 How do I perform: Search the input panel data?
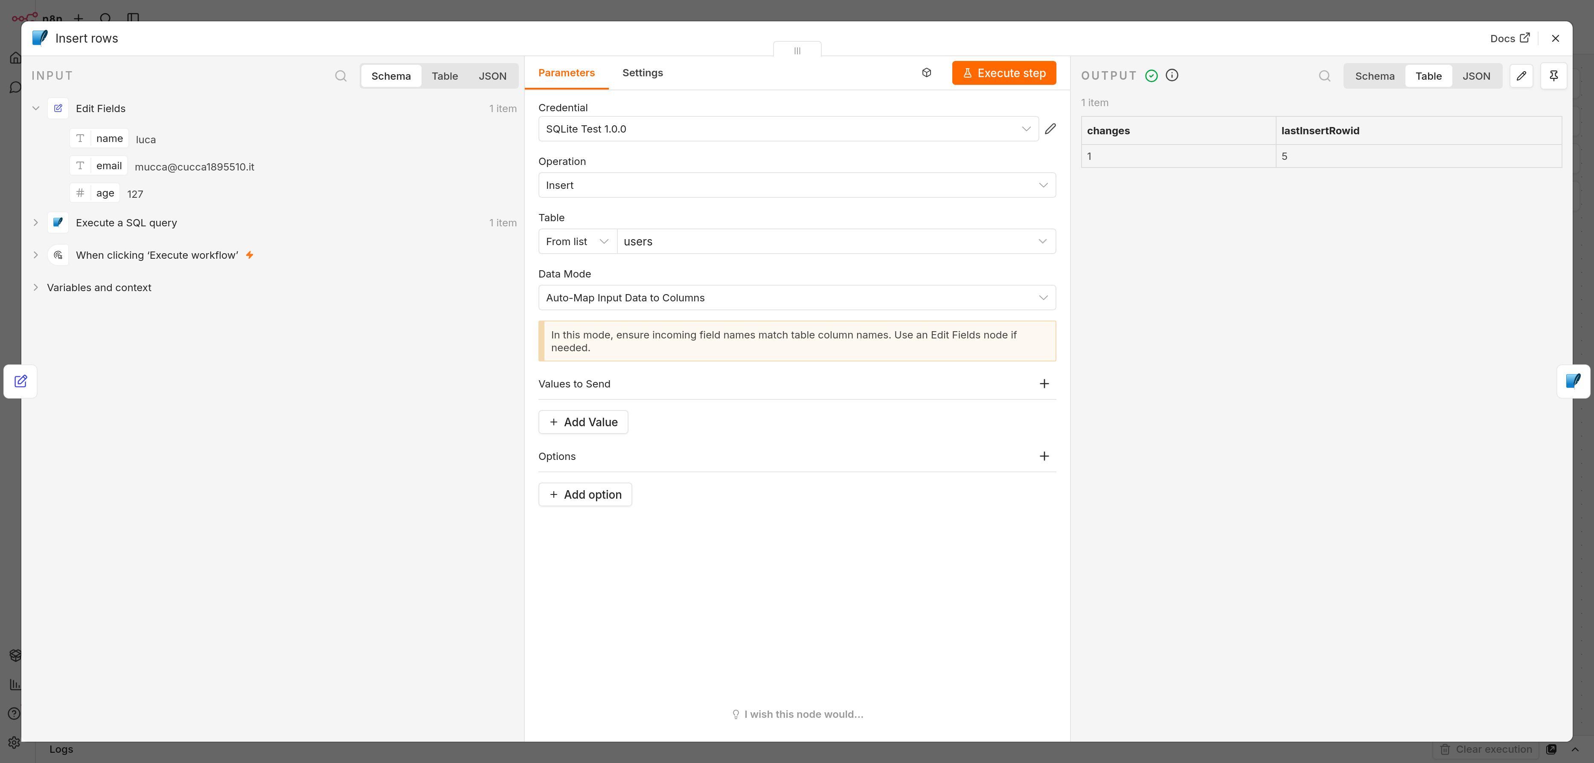[x=340, y=75]
